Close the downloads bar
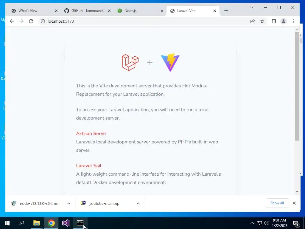Viewport: 305px width, 229px height. click(x=294, y=203)
